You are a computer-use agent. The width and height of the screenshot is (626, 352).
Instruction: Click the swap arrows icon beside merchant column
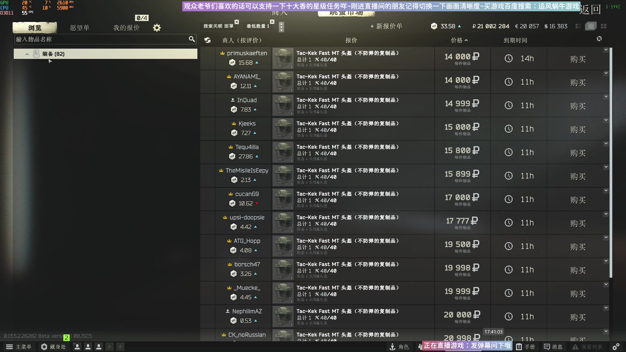point(208,40)
